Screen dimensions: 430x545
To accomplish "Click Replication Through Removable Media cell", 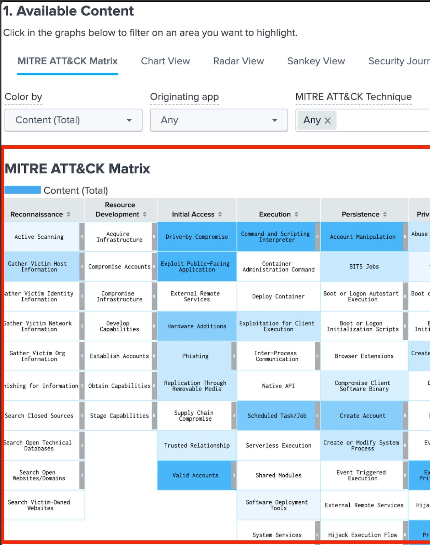I will tap(197, 386).
